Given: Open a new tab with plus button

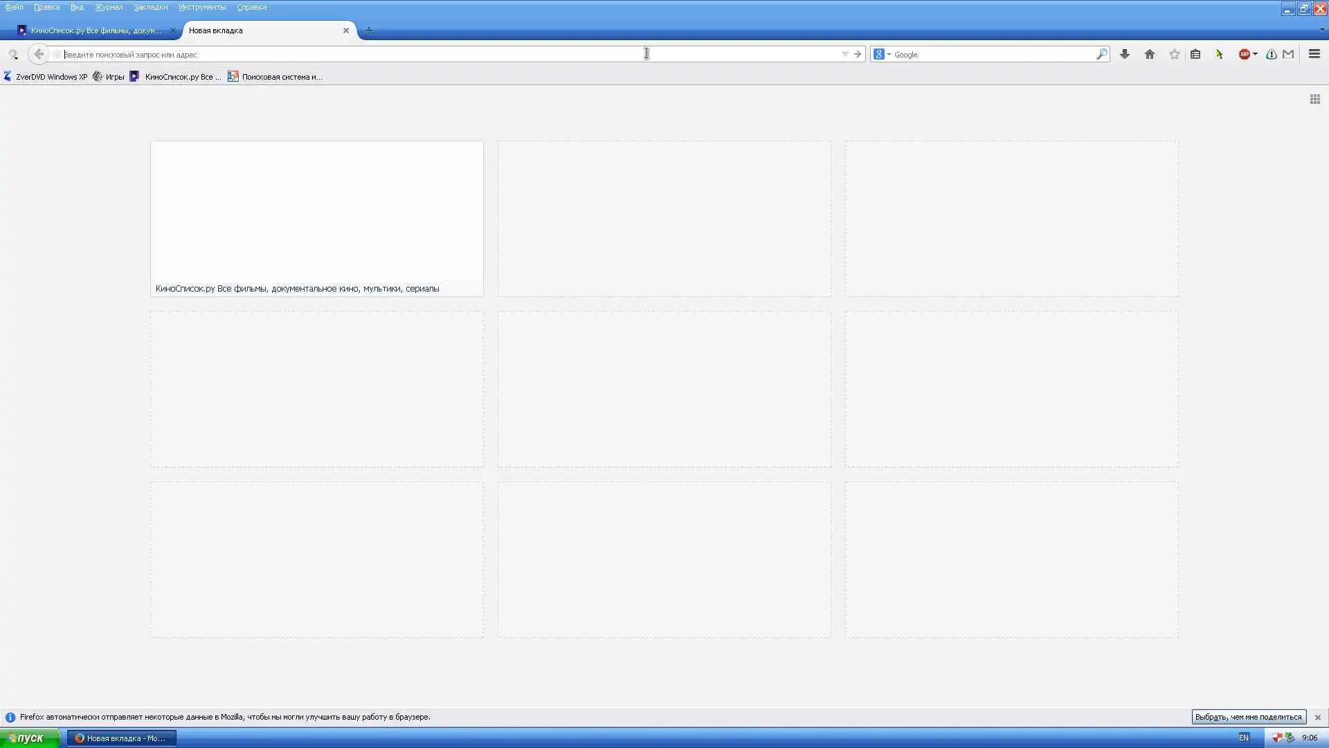Looking at the screenshot, I should pyautogui.click(x=369, y=30).
